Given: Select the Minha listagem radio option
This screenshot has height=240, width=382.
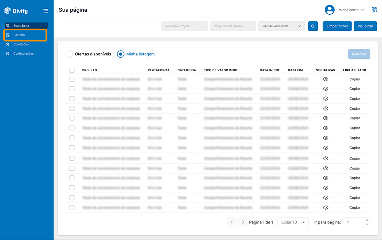Looking at the screenshot, I should pos(120,54).
